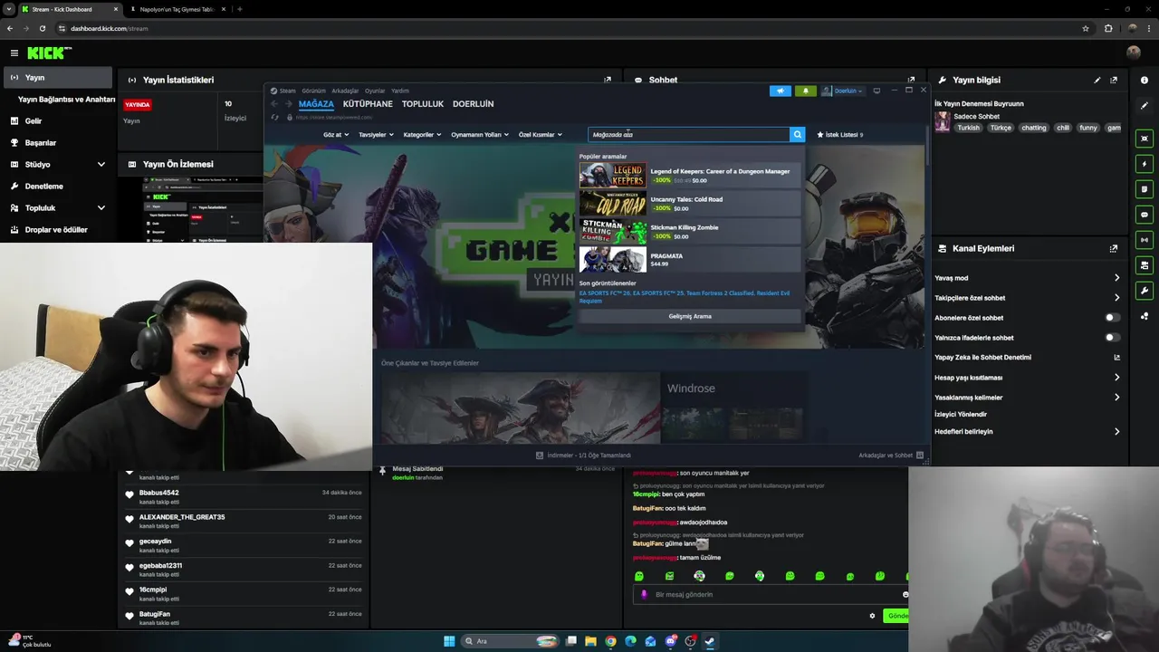Screen dimensions: 1159x652
Task: Bookmark this page with the star icon
Action: (1086, 28)
